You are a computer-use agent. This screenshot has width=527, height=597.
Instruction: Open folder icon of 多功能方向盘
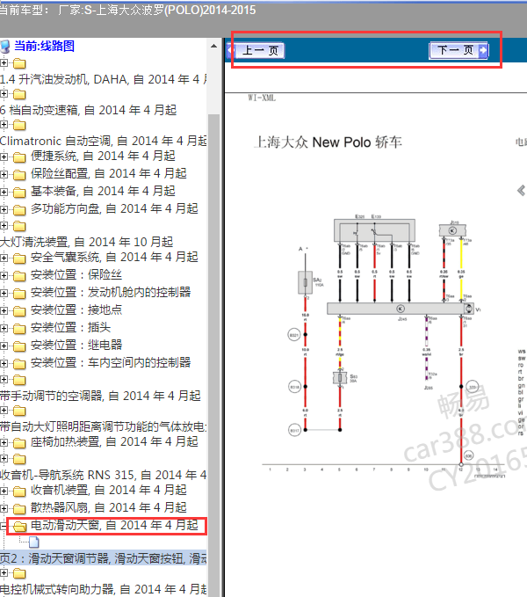[19, 209]
